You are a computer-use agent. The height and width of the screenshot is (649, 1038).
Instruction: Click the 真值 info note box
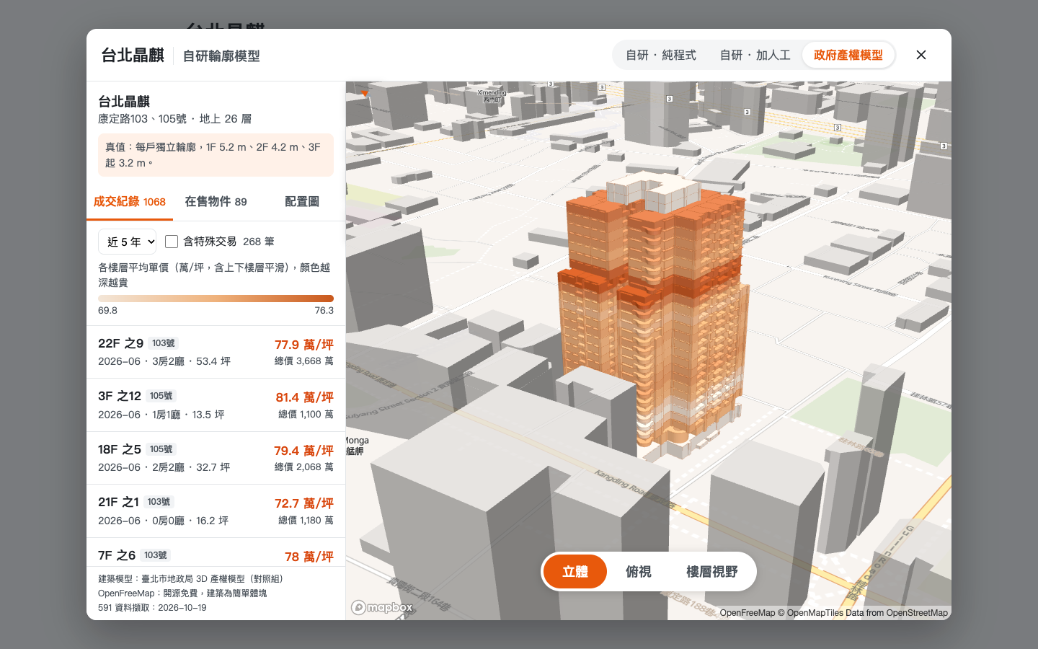click(216, 155)
